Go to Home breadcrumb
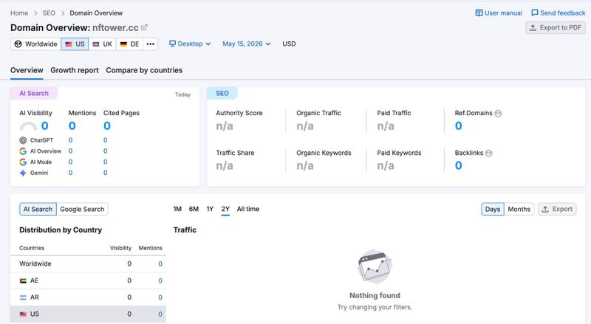 click(19, 13)
